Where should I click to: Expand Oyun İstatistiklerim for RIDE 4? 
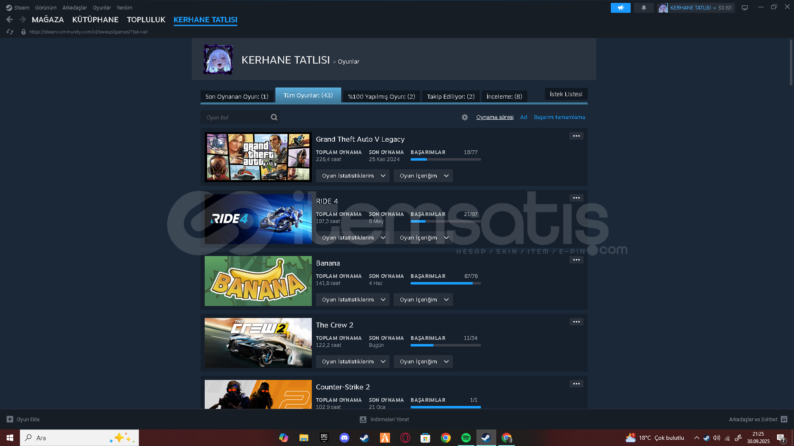coord(352,237)
